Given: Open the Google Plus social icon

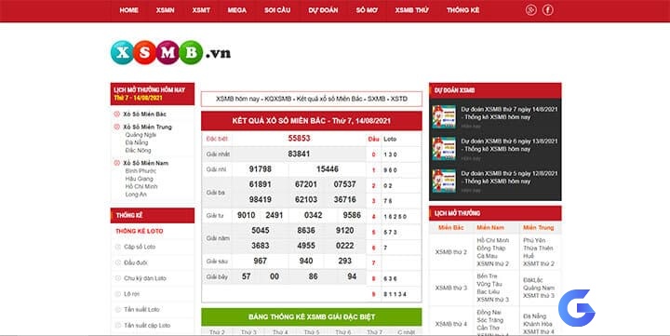Looking at the screenshot, I should [x=531, y=10].
